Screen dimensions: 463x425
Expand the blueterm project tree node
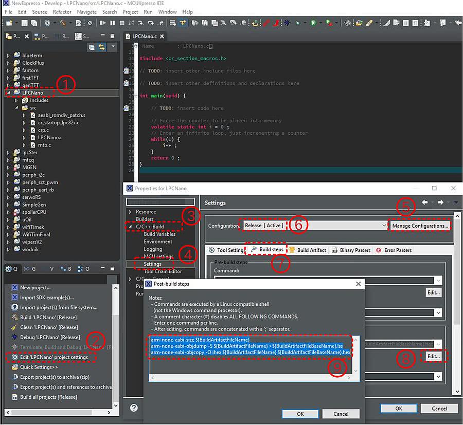[8, 56]
